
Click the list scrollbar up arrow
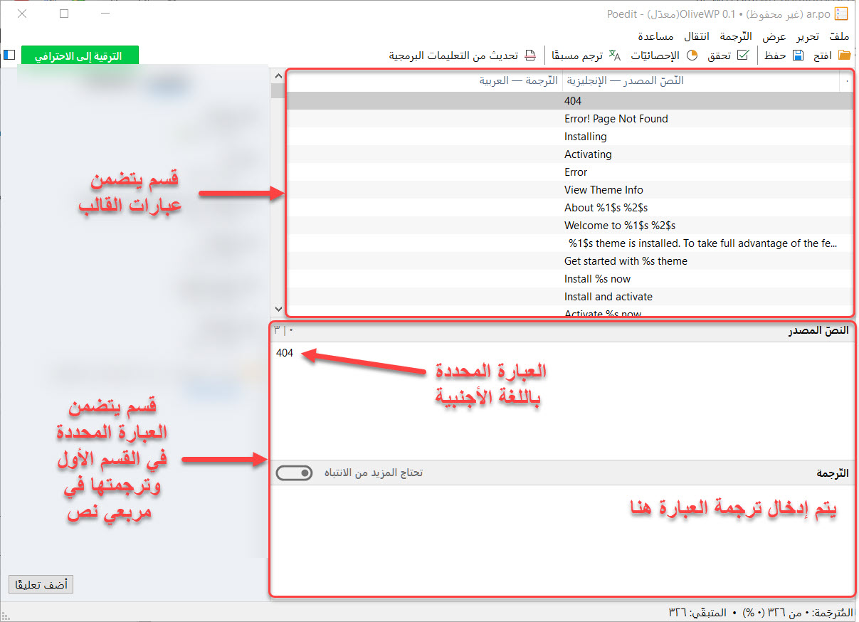pos(277,75)
